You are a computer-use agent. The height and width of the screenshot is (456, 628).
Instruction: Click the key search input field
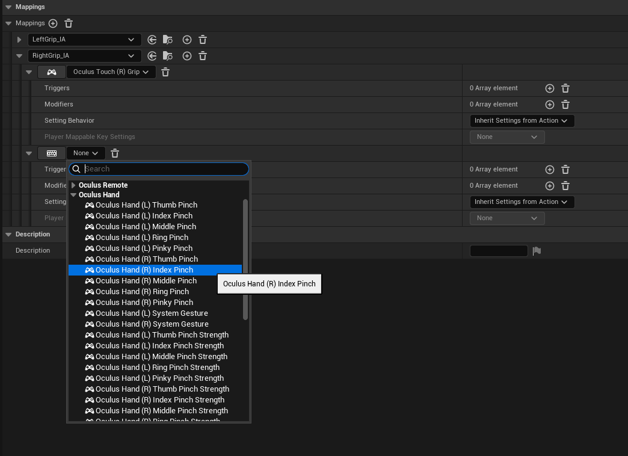tap(162, 169)
